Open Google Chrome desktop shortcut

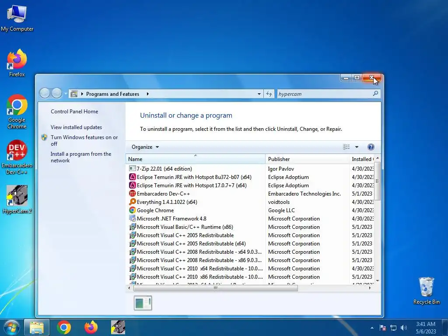pyautogui.click(x=17, y=112)
